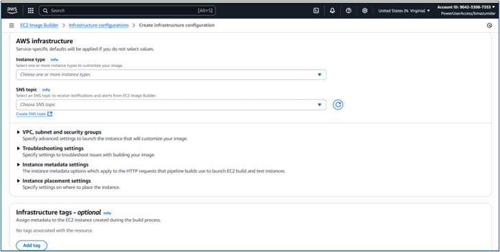This screenshot has width=500, height=252.
Task: Expand VPC, subnet and security groups
Action: (62, 132)
